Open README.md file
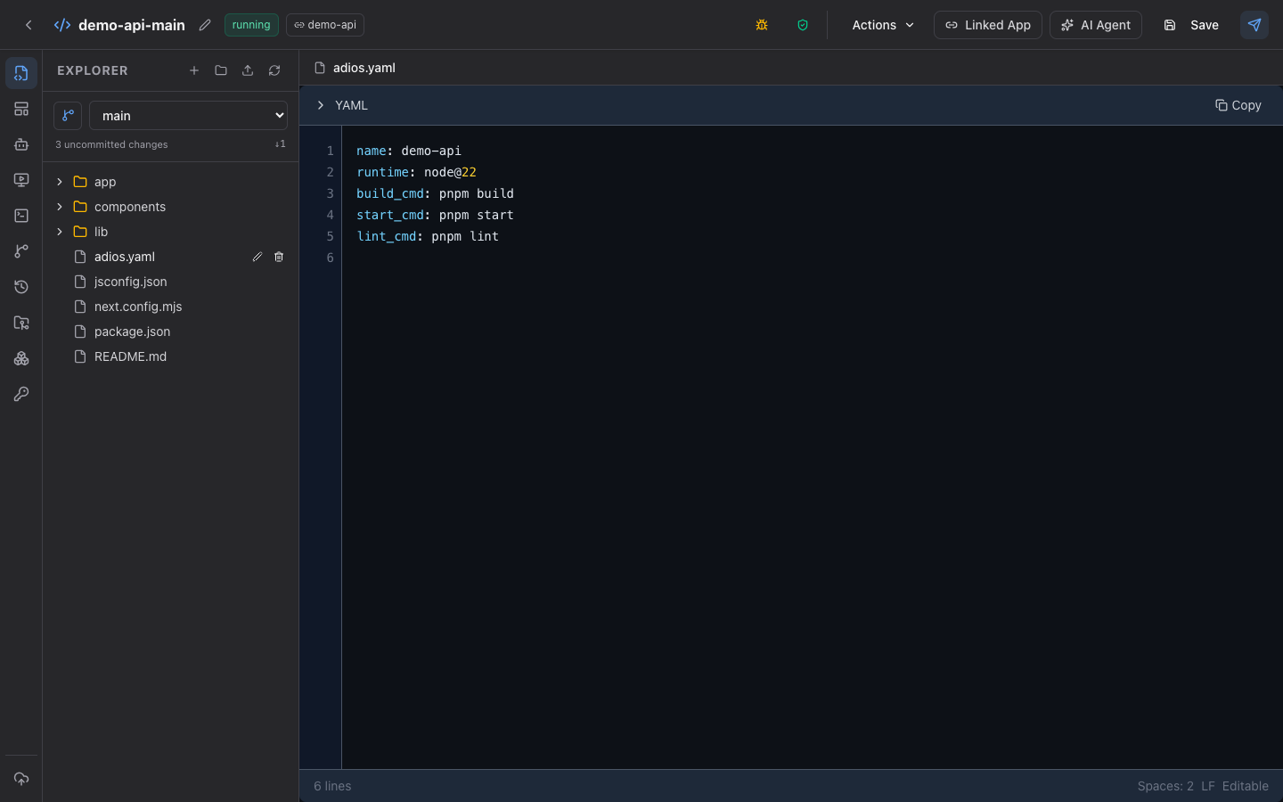1283x802 pixels. pyautogui.click(x=170, y=356)
